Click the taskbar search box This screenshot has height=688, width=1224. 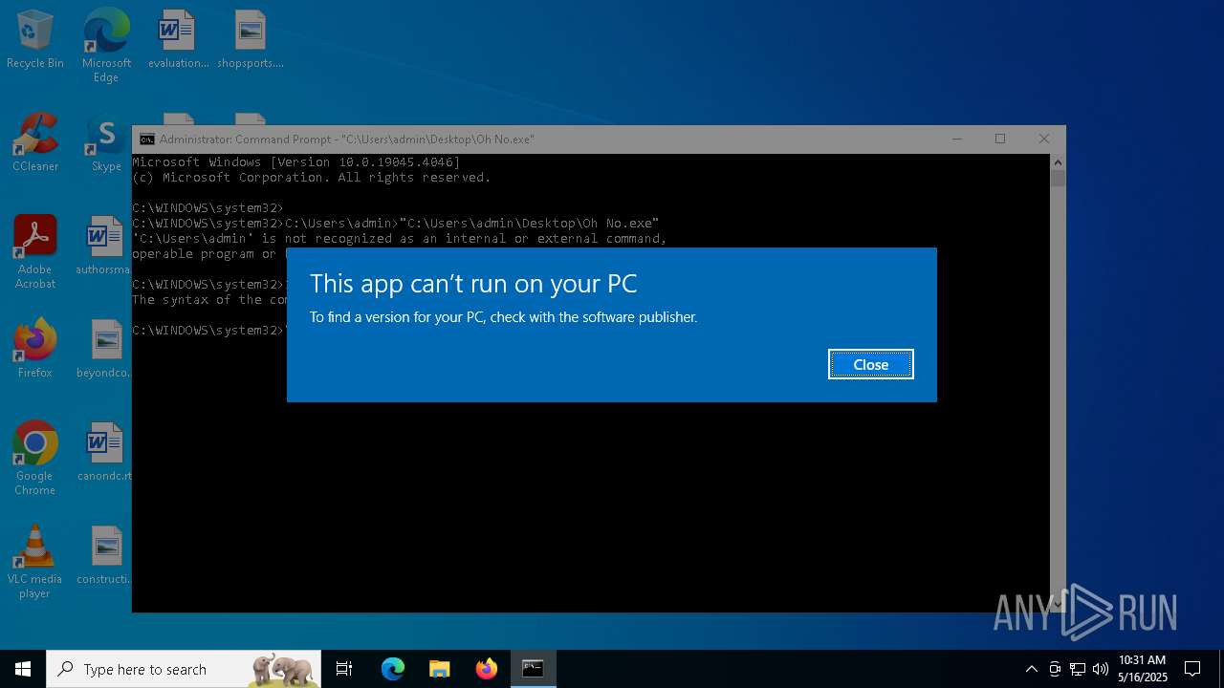(184, 669)
